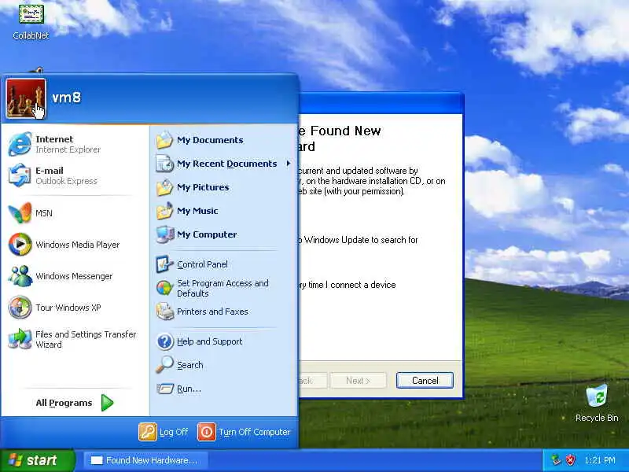This screenshot has width=629, height=472.
Task: Expand My Recent Documents submenu arrow
Action: (289, 164)
